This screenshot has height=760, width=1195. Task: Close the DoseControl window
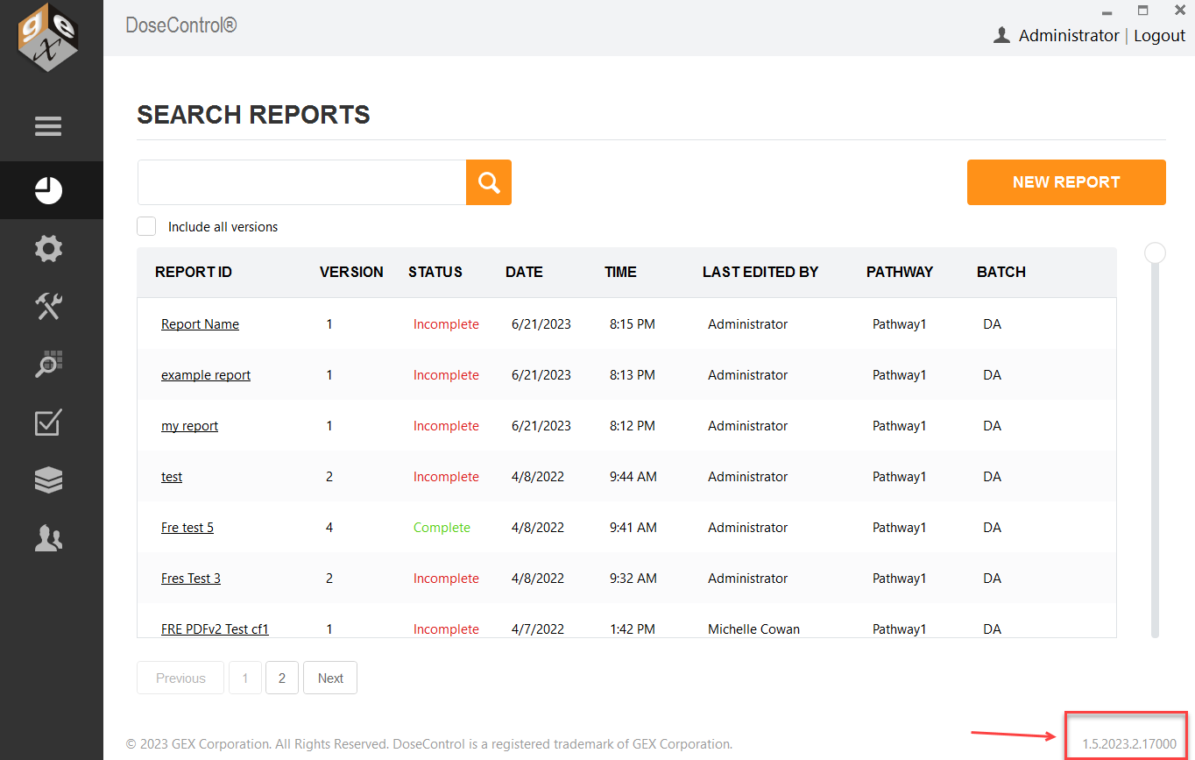click(x=1178, y=11)
